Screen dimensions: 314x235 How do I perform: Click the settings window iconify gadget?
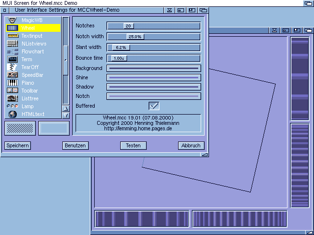[169, 10]
